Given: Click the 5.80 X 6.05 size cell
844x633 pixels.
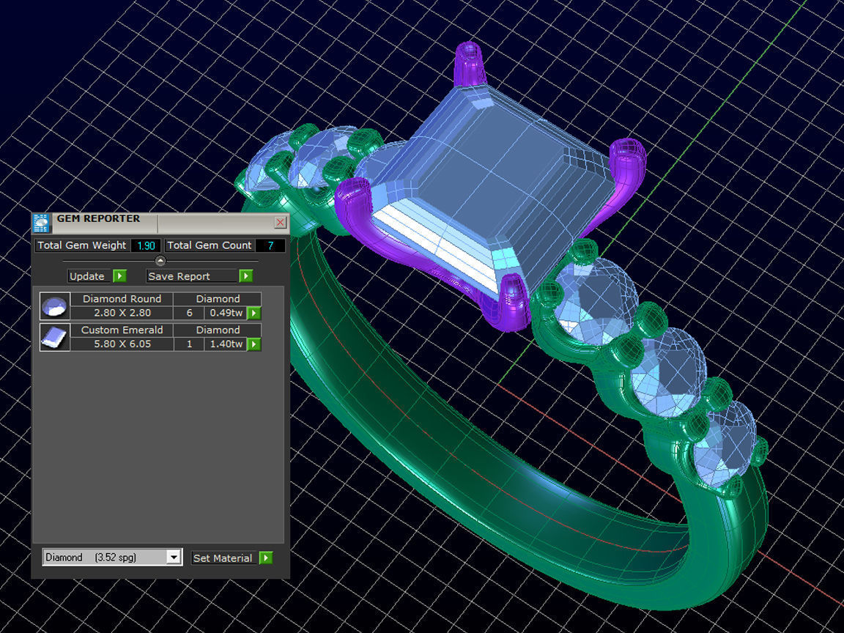Looking at the screenshot, I should click(x=122, y=344).
